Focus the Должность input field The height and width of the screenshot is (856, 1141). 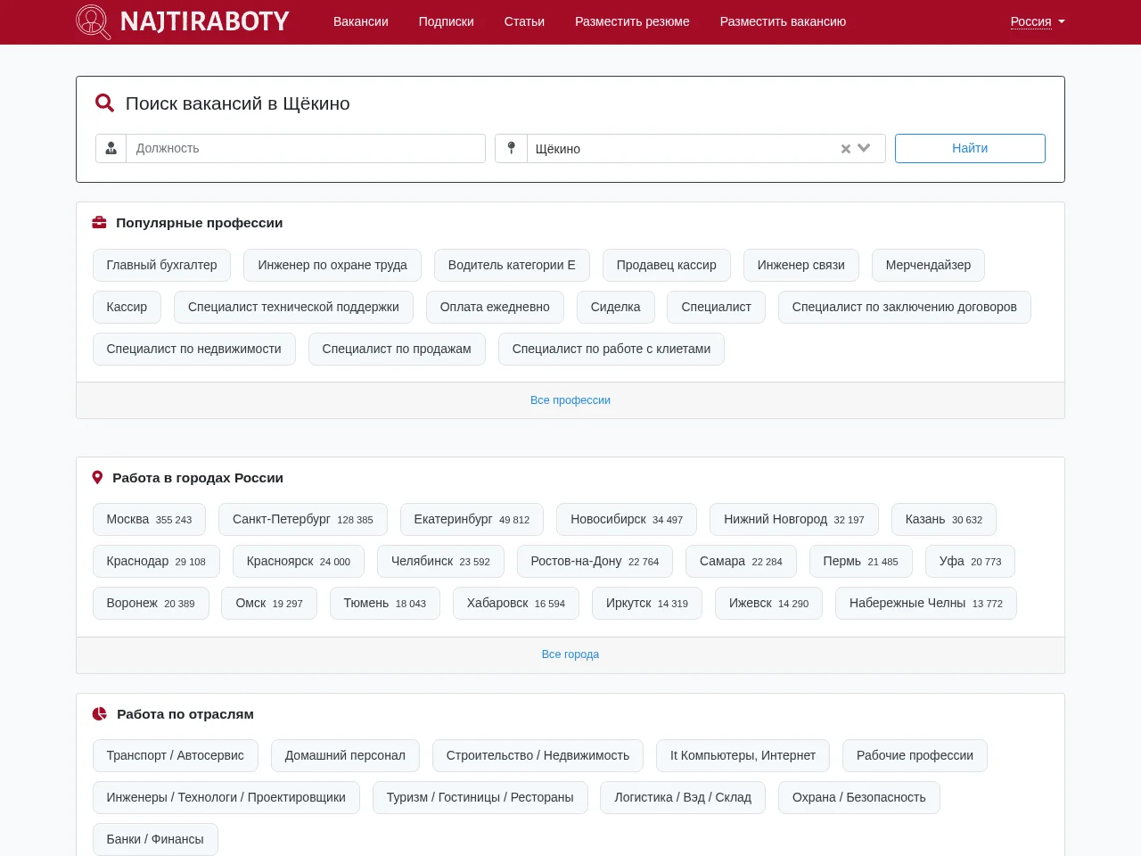coord(306,148)
